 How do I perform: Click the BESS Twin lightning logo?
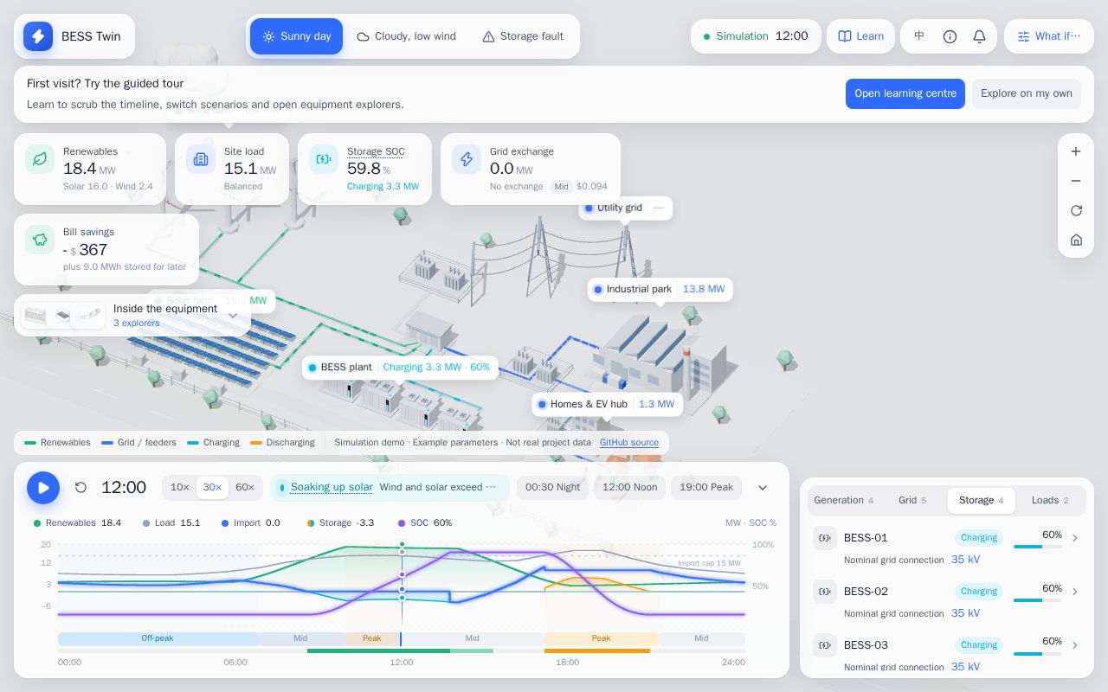(38, 36)
